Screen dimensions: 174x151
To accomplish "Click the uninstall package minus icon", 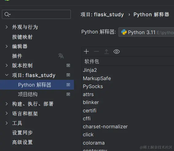I will [96, 52].
